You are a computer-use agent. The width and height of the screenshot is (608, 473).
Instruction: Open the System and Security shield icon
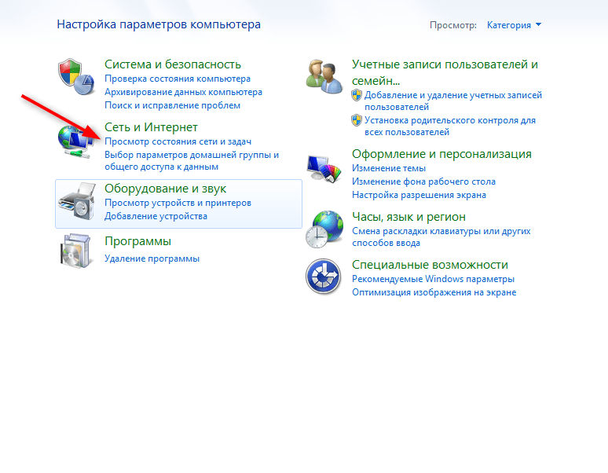point(76,77)
